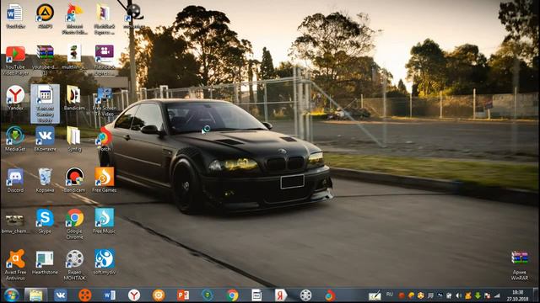Open the volume control in system tray
The height and width of the screenshot is (303, 540).
[459, 295]
